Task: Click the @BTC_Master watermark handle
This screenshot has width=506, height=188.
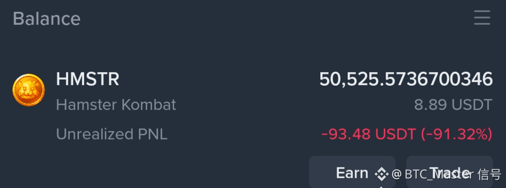Action: pyautogui.click(x=433, y=175)
